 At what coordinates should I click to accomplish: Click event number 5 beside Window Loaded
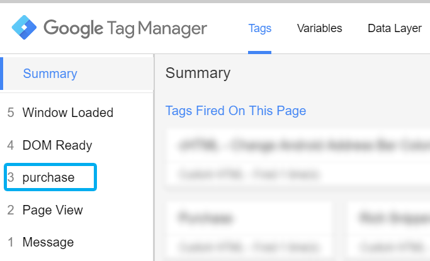pos(10,113)
